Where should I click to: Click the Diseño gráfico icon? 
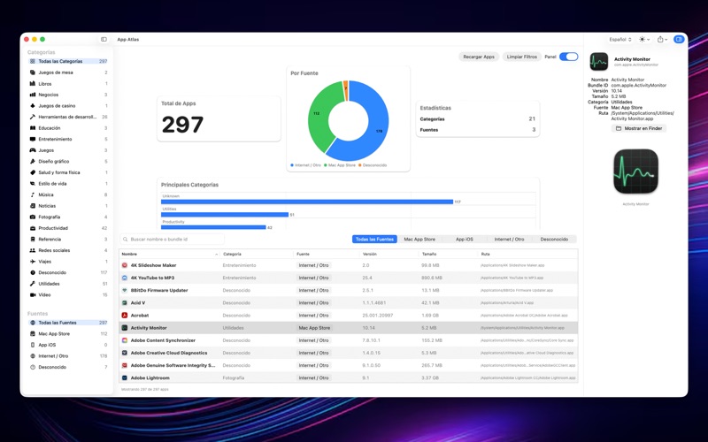pyautogui.click(x=33, y=161)
